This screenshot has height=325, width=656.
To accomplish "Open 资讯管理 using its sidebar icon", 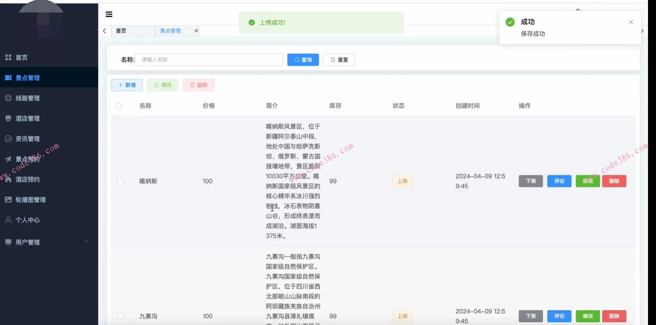I will point(8,139).
